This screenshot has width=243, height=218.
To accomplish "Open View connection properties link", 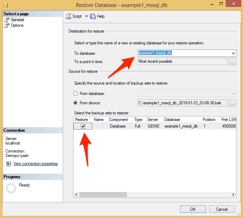I will click(x=35, y=164).
